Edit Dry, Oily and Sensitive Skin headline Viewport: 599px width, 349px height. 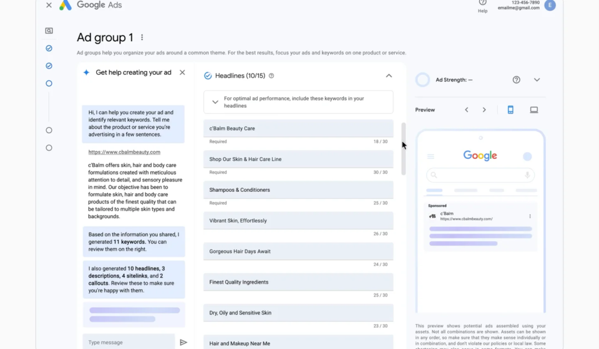(298, 313)
